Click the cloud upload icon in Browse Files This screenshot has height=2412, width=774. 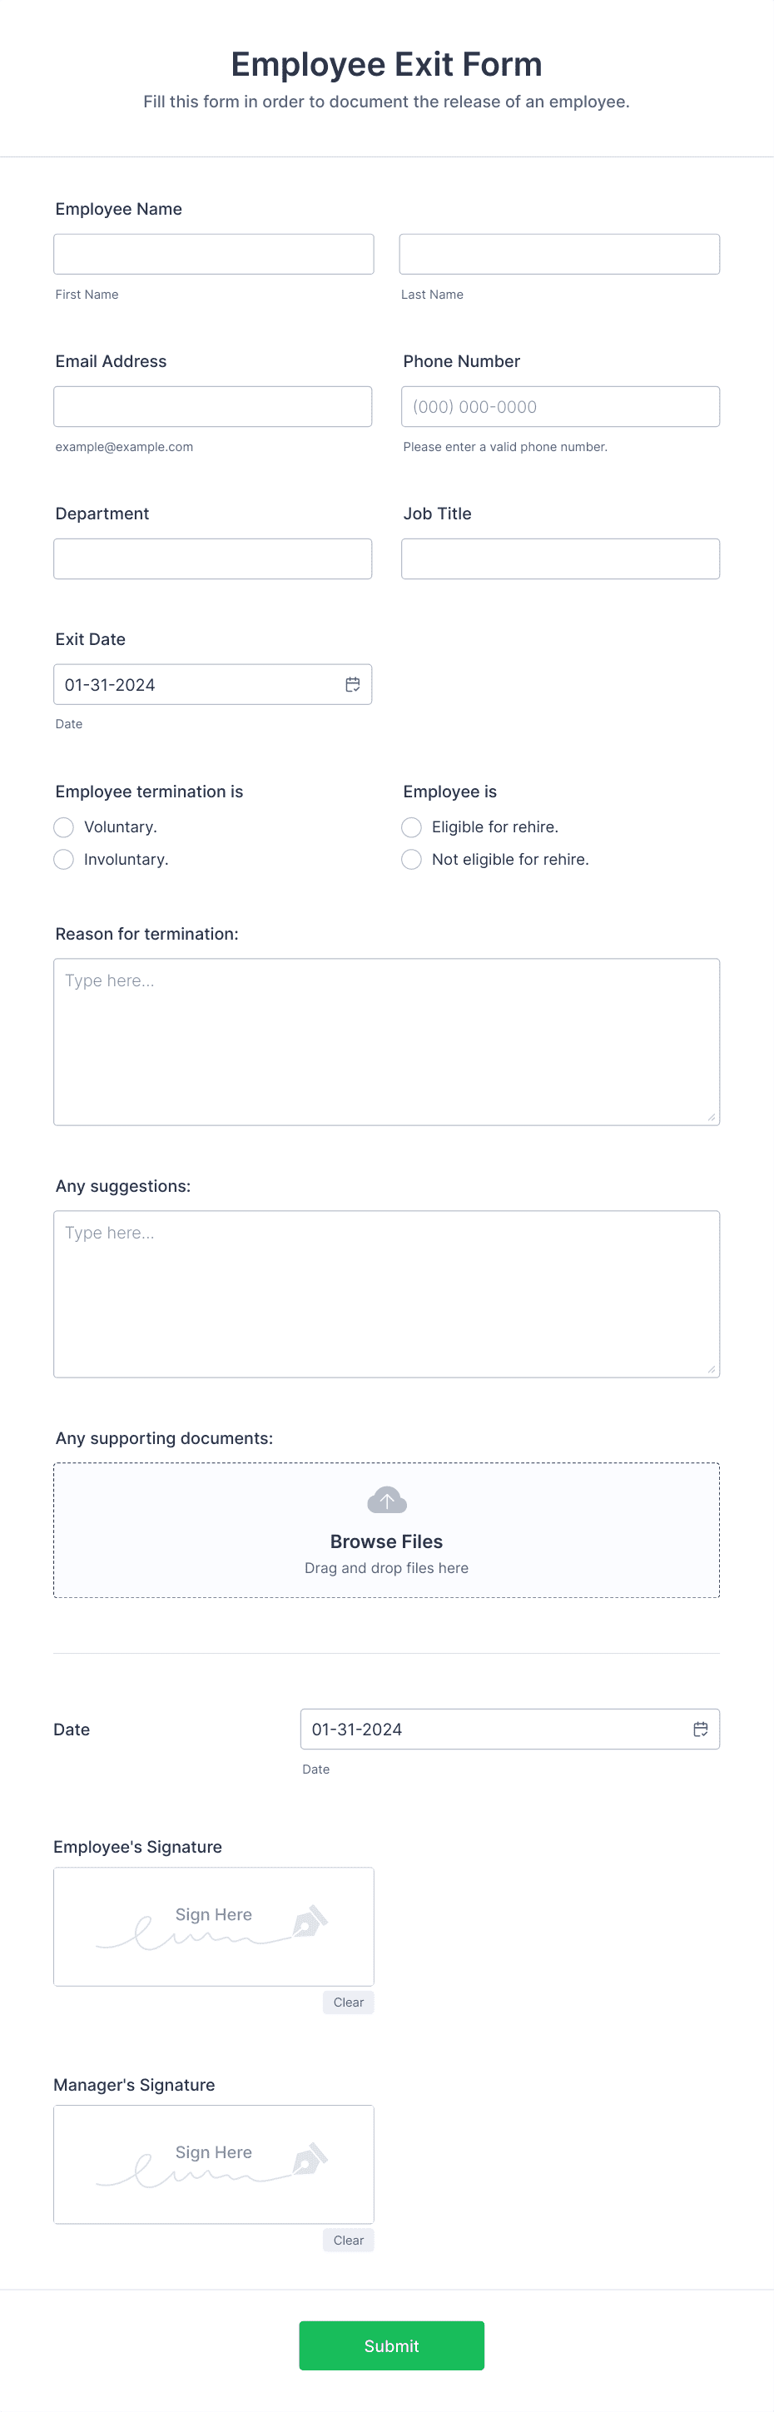pyautogui.click(x=386, y=1499)
